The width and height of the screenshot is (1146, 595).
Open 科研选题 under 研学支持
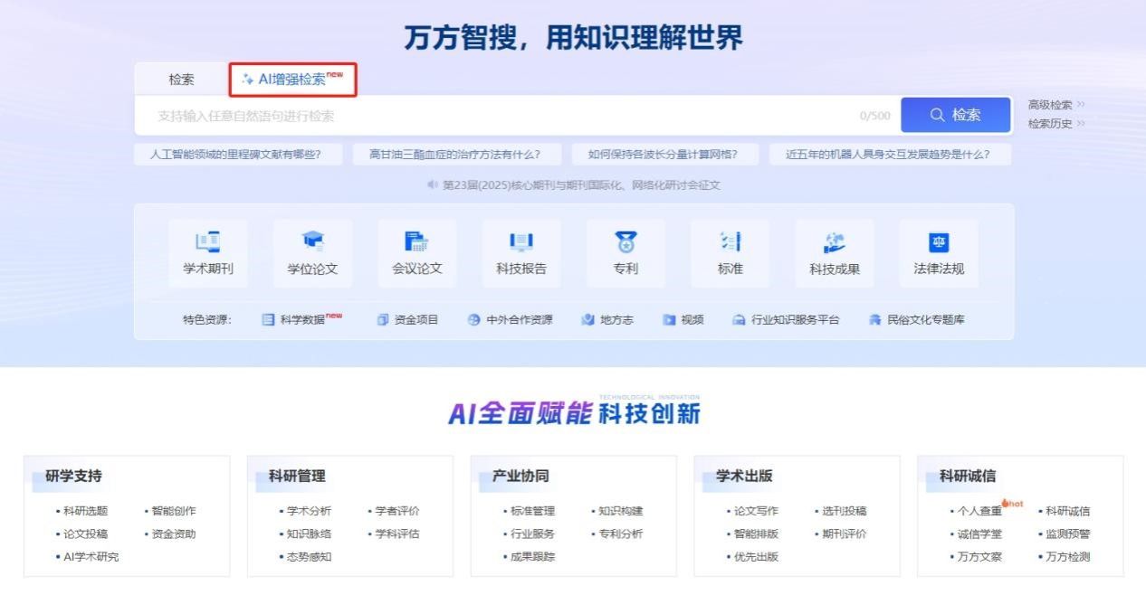pos(85,511)
